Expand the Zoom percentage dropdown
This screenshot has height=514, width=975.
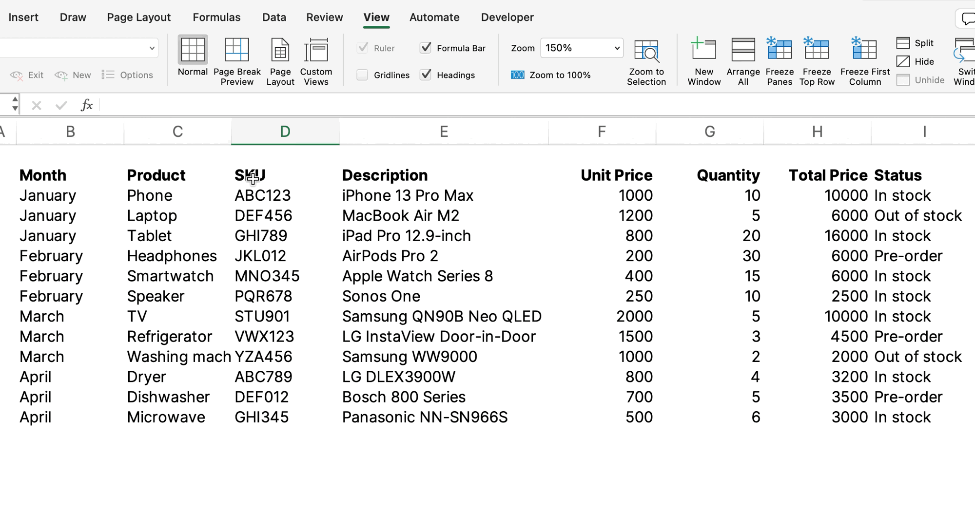(x=617, y=48)
